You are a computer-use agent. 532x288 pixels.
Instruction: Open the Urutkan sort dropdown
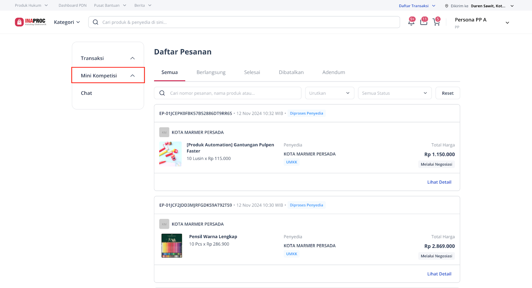(x=329, y=93)
